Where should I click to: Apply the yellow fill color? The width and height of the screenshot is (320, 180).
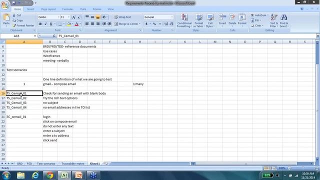[x=69, y=24]
